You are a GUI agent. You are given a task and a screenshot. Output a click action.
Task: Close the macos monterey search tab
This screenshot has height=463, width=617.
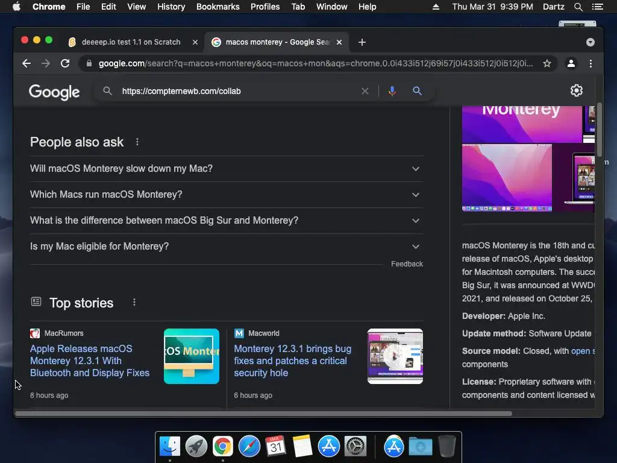[339, 42]
